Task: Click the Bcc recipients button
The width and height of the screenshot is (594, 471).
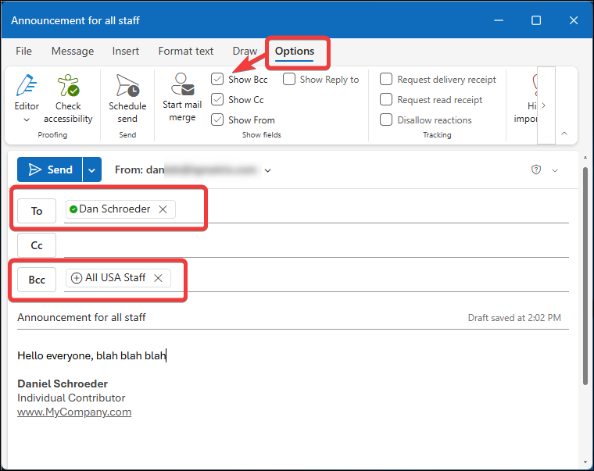Action: coord(37,280)
